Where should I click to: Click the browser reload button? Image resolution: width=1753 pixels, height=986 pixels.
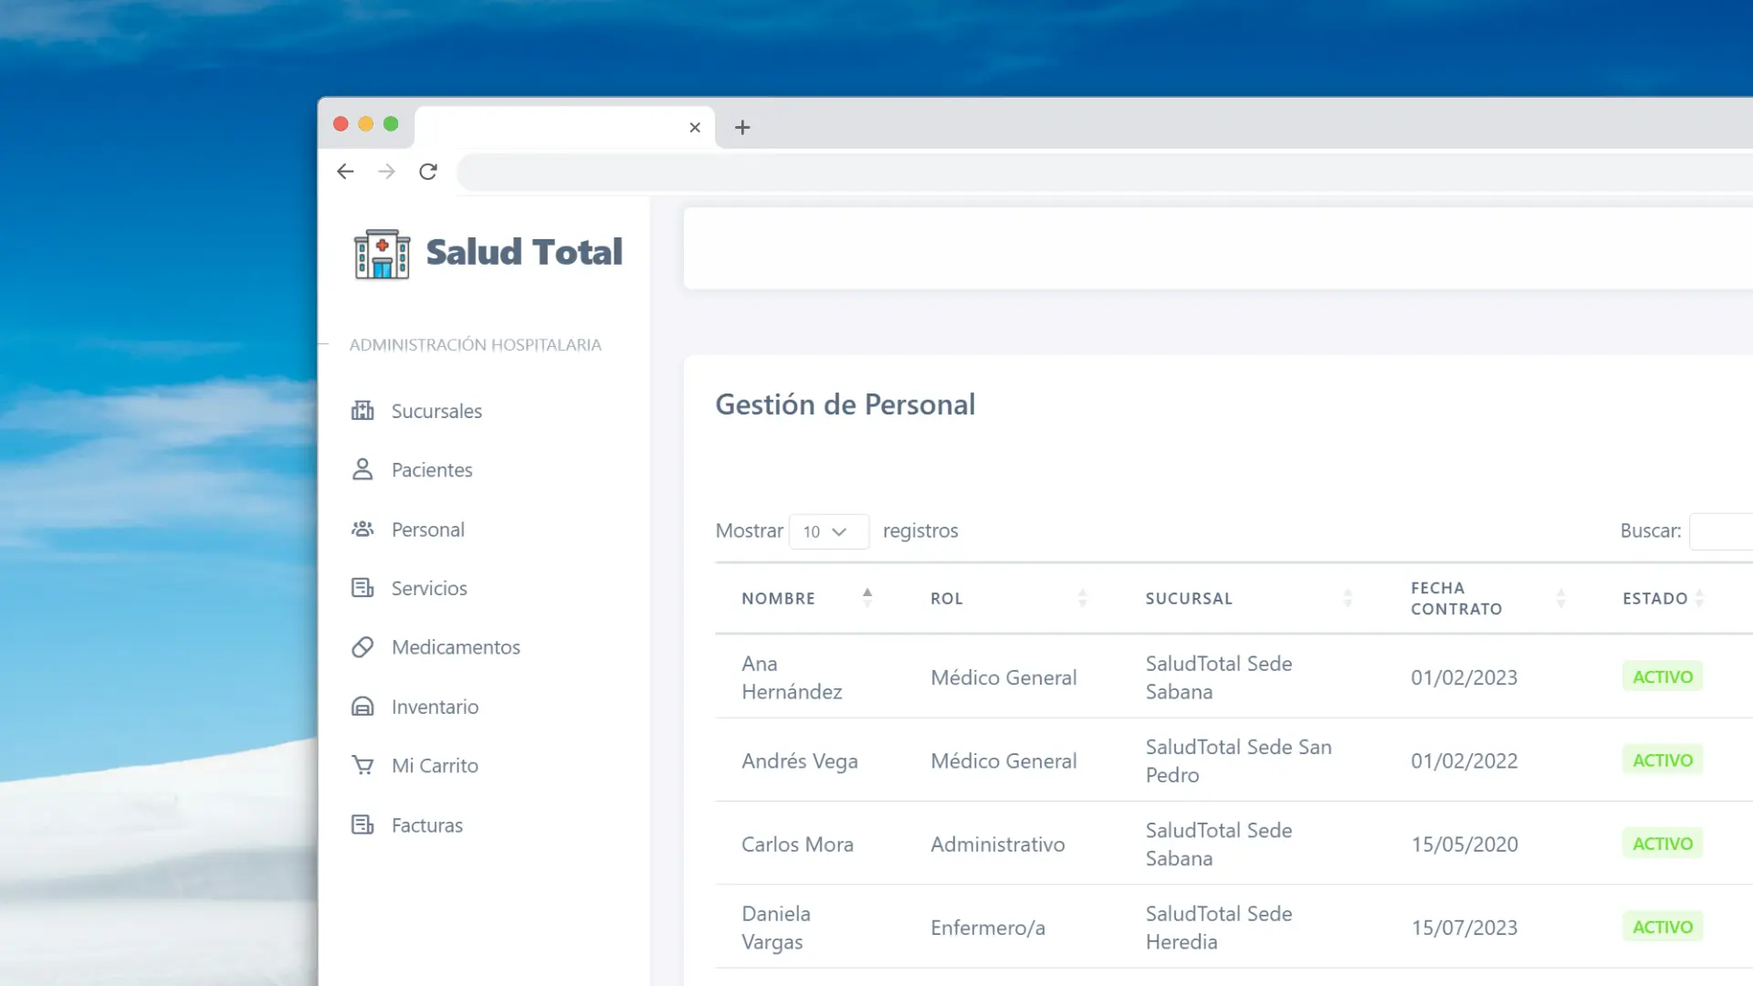click(427, 172)
